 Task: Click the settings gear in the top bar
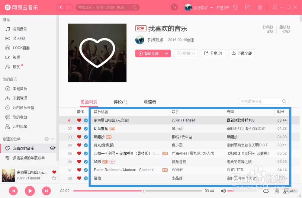(260, 7)
